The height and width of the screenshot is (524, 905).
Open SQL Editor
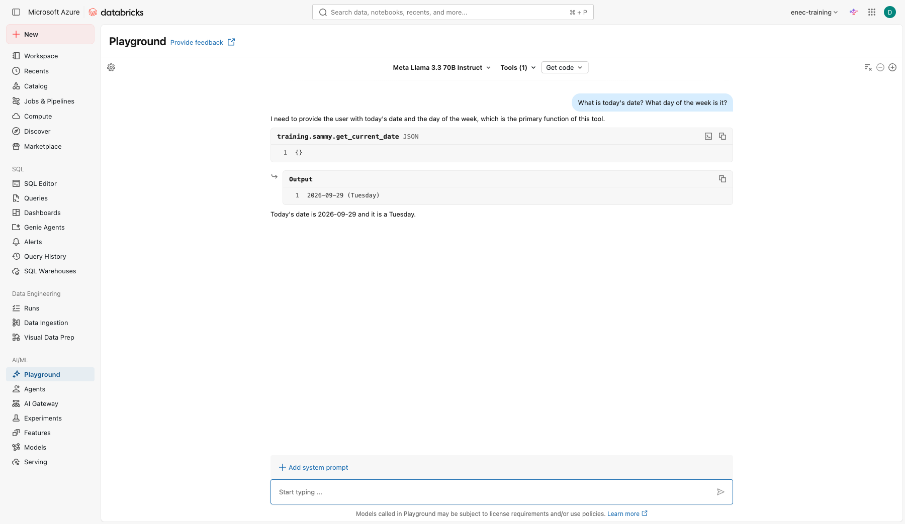click(x=50, y=183)
